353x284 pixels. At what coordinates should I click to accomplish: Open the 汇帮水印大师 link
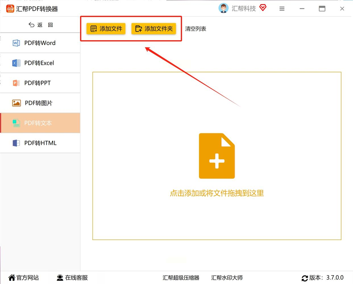227,278
